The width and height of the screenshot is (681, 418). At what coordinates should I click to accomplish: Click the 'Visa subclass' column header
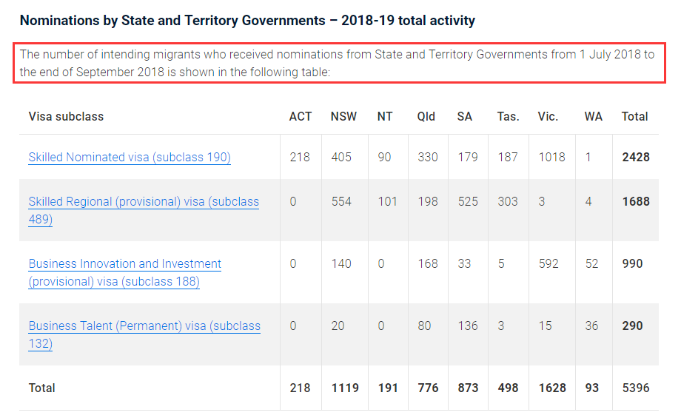pos(66,116)
